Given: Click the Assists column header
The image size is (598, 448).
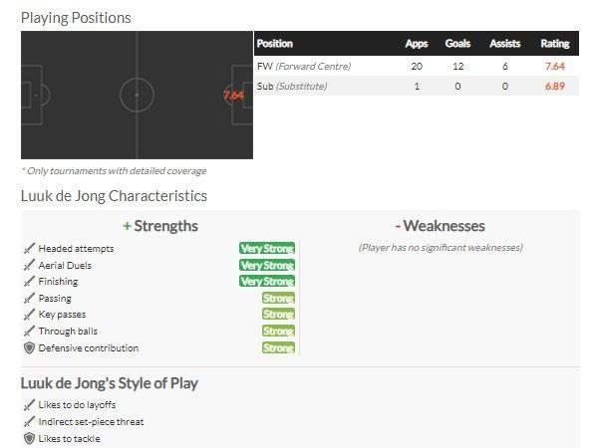Looking at the screenshot, I should [505, 44].
